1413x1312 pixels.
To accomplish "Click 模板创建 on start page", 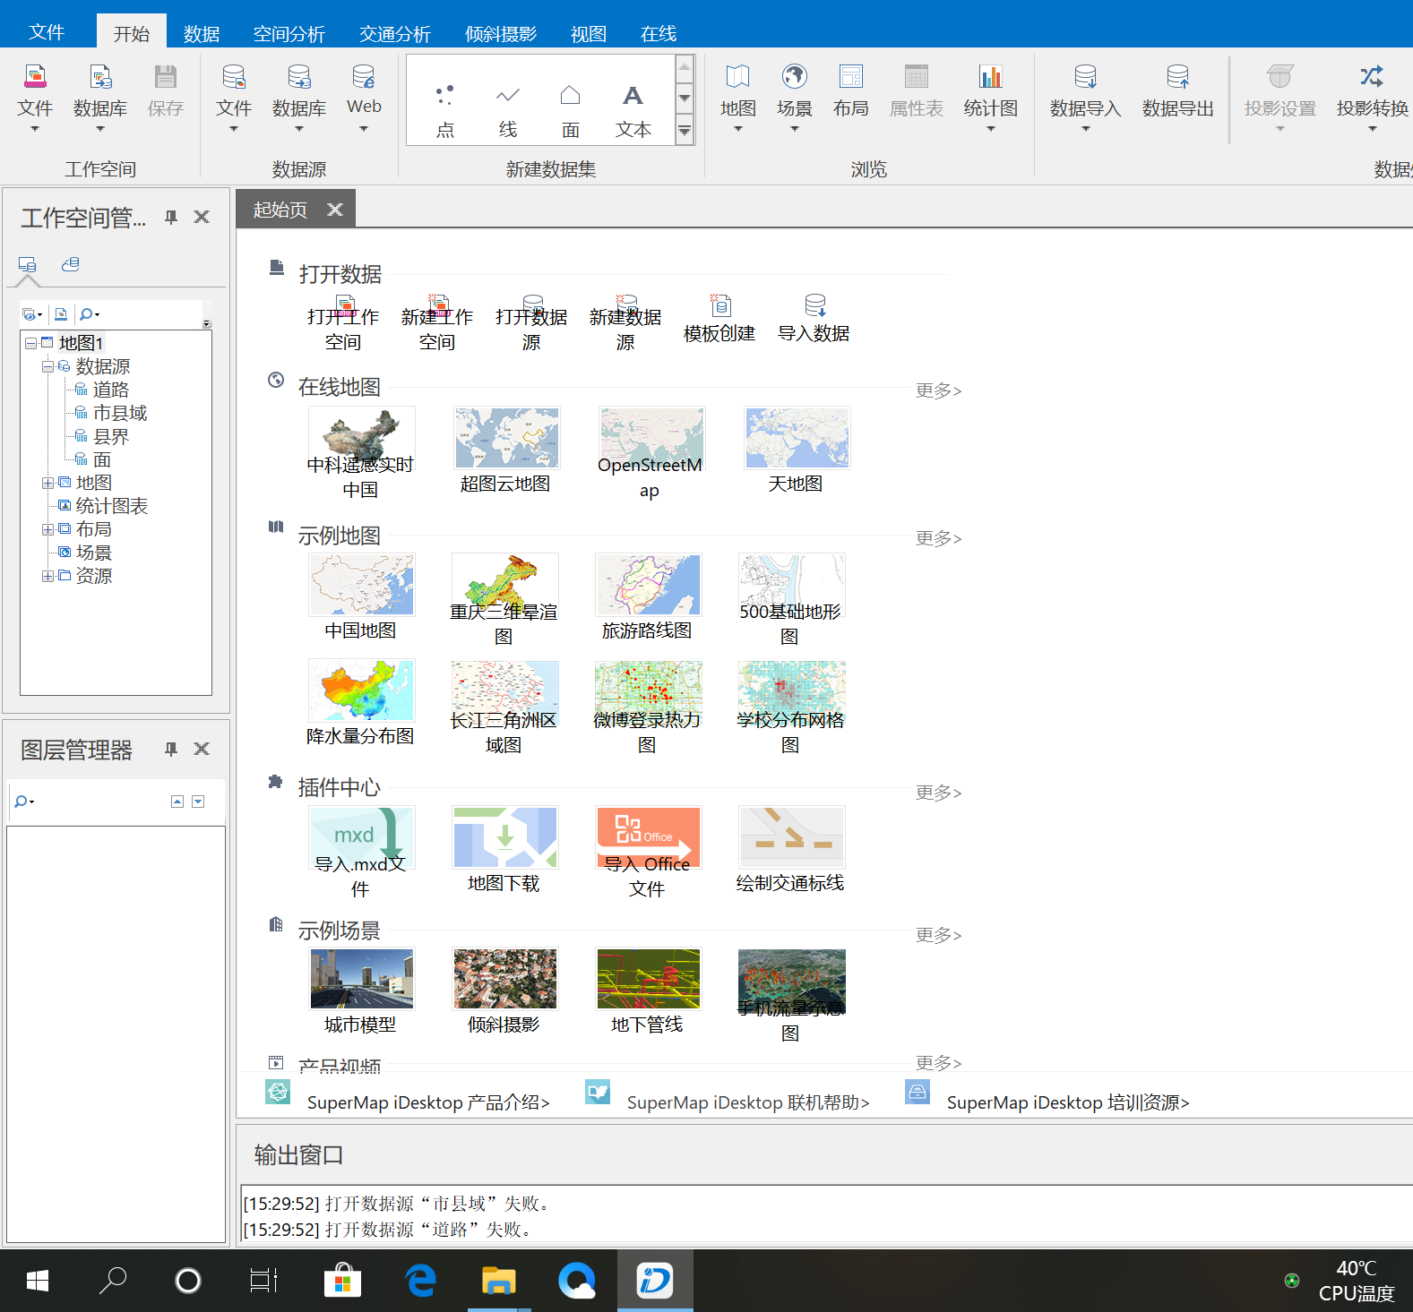I will point(719,319).
